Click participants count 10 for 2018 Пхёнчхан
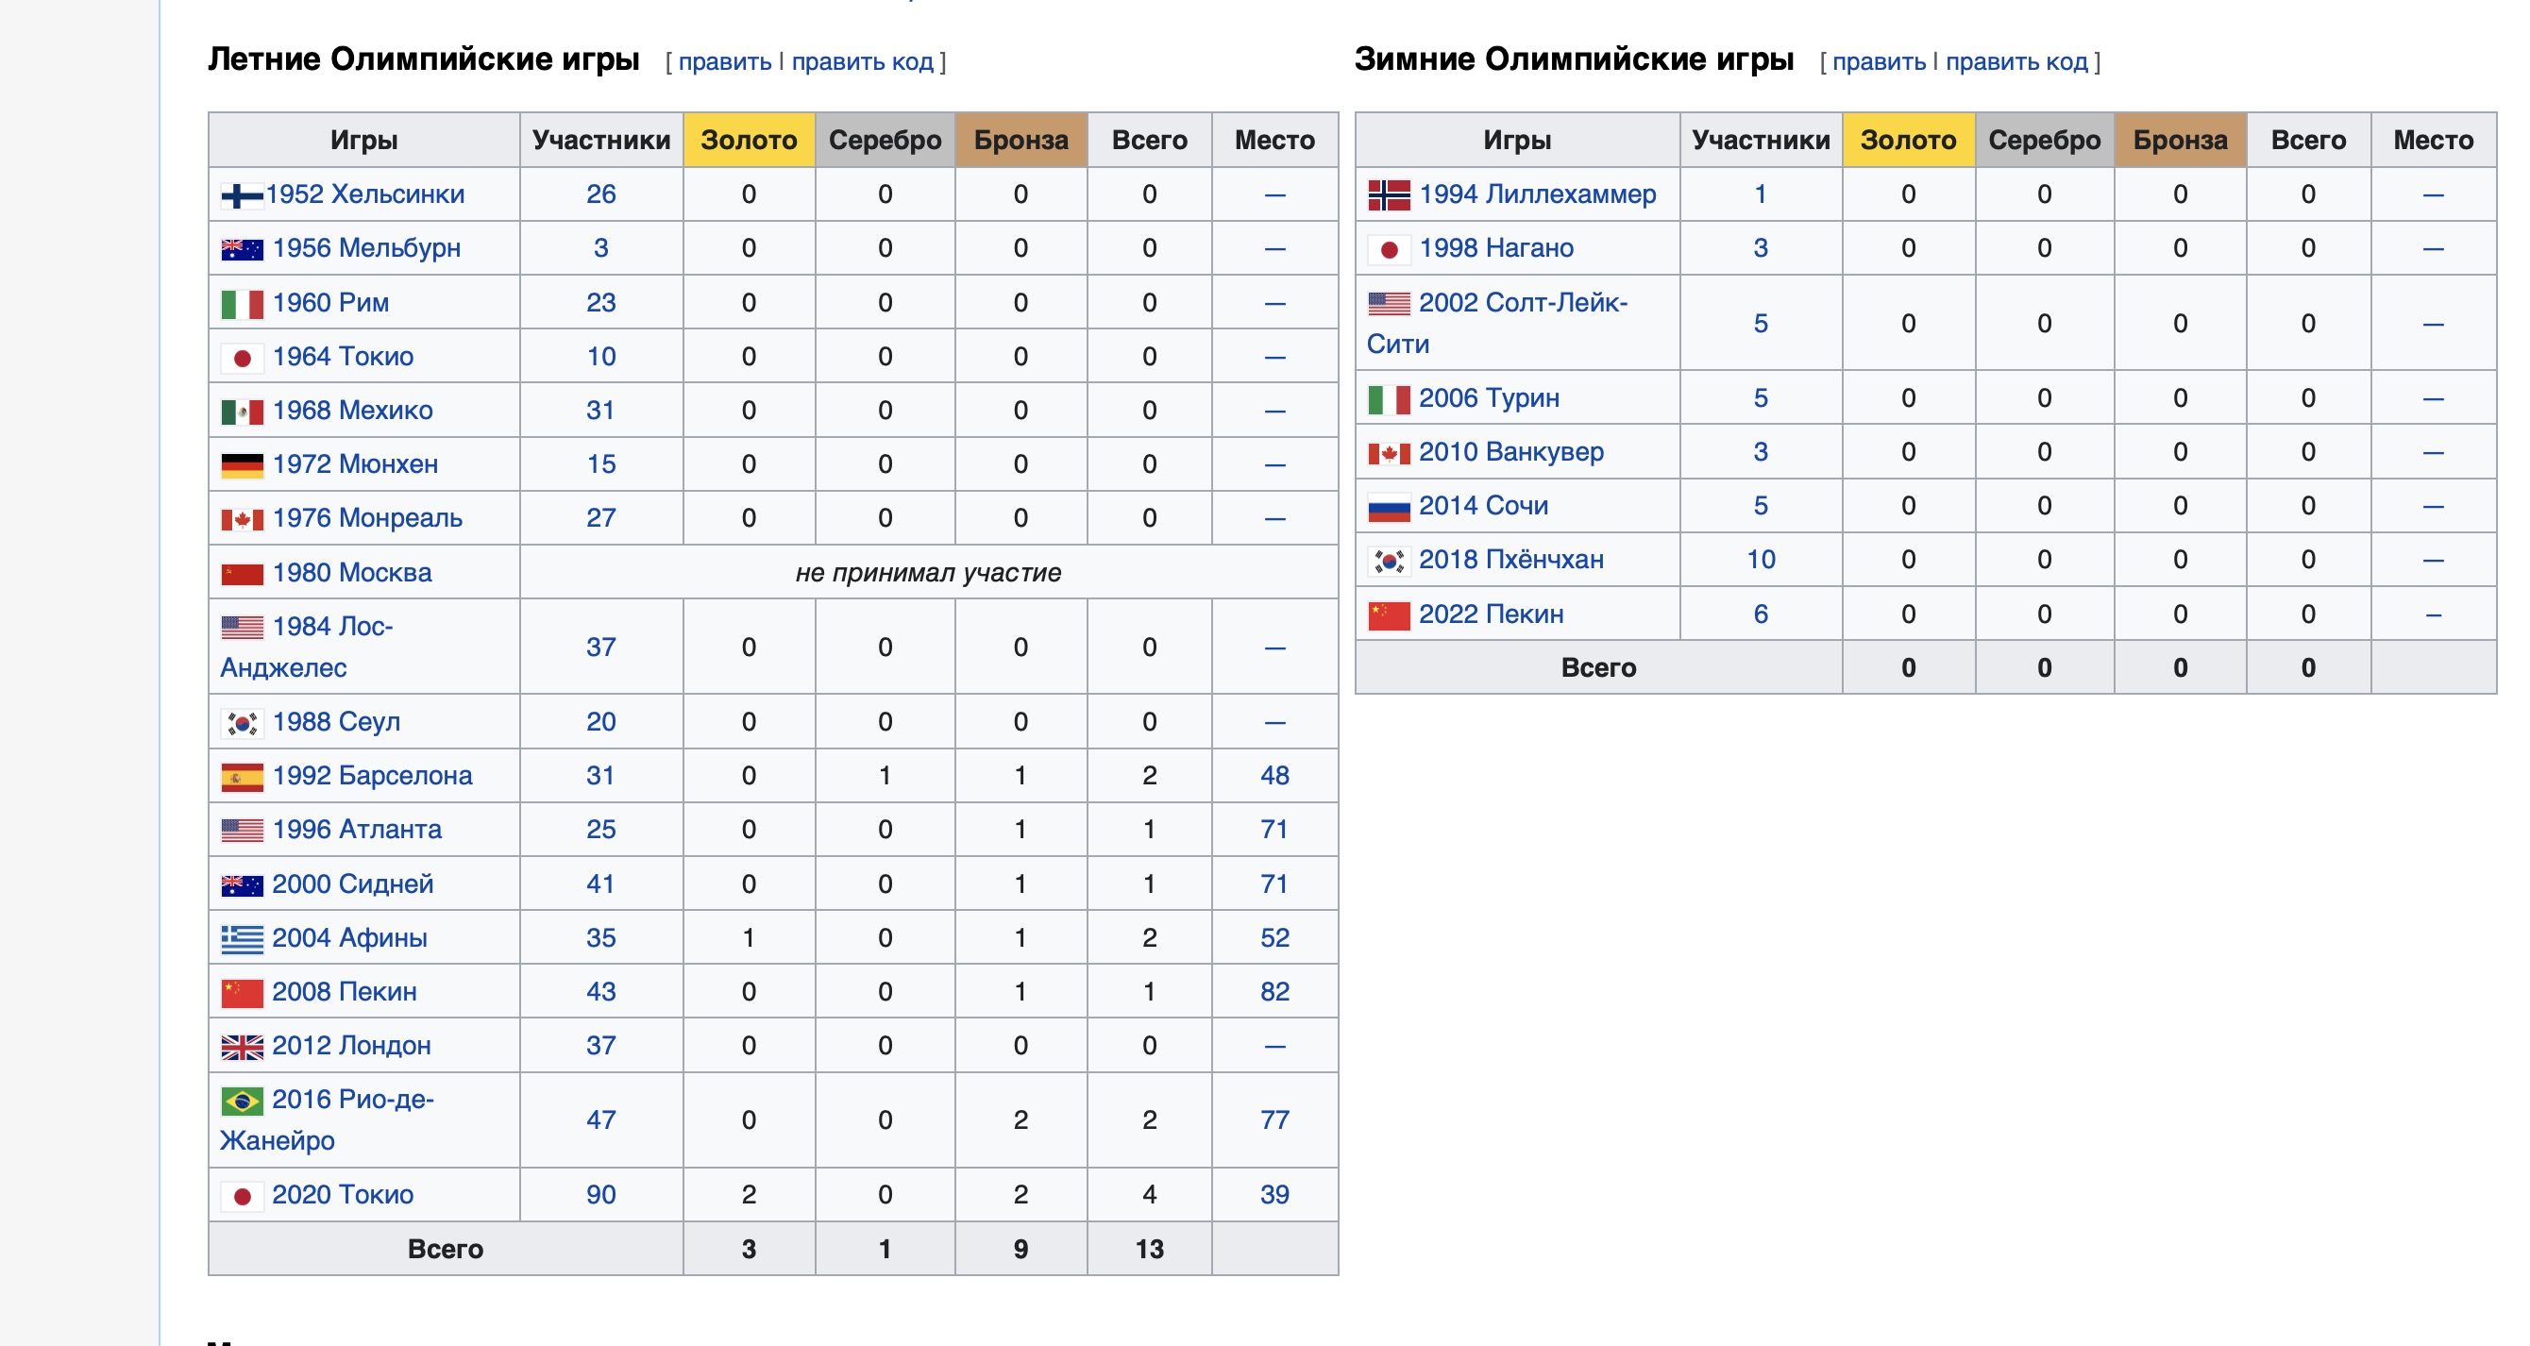This screenshot has width=2530, height=1346. (1761, 560)
